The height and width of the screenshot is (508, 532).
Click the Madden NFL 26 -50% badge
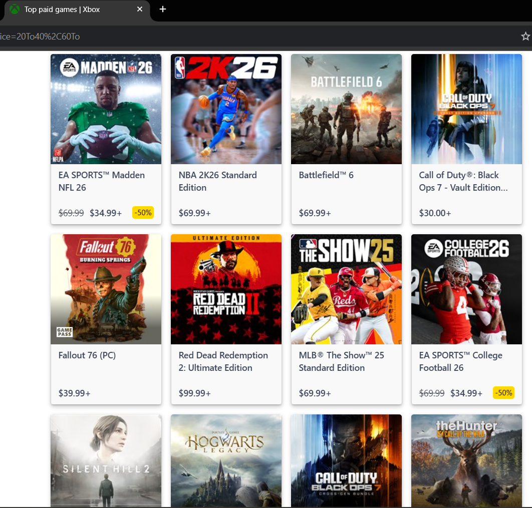point(143,213)
